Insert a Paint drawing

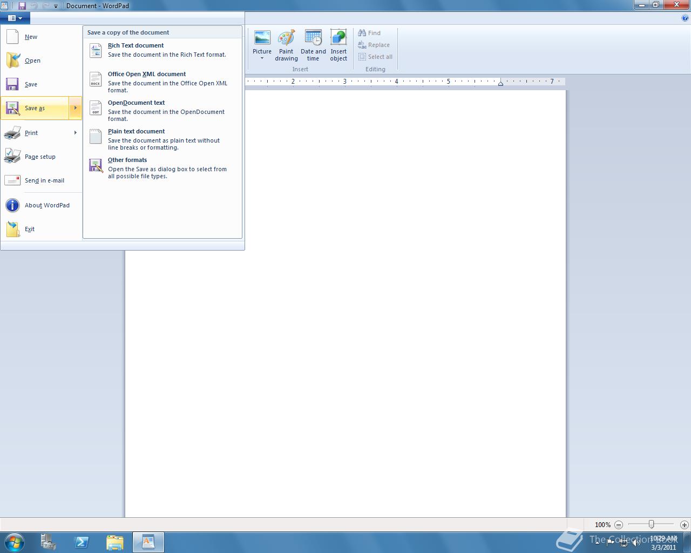pyautogui.click(x=286, y=45)
